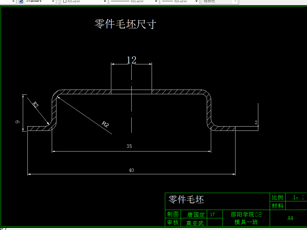
Task: Open the lineweight ByLayer dropdown
Action: (x=196, y=2)
